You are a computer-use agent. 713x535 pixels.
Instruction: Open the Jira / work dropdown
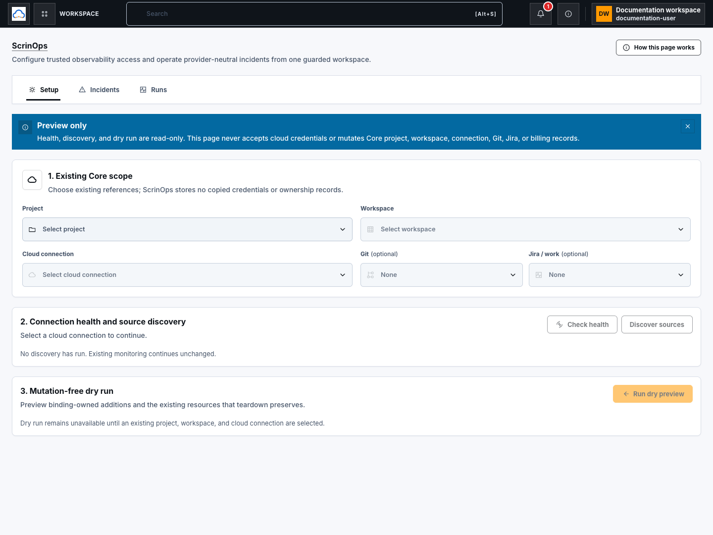(610, 275)
